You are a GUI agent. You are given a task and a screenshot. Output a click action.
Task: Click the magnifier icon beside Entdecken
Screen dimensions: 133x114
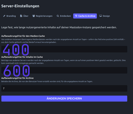point(58,16)
